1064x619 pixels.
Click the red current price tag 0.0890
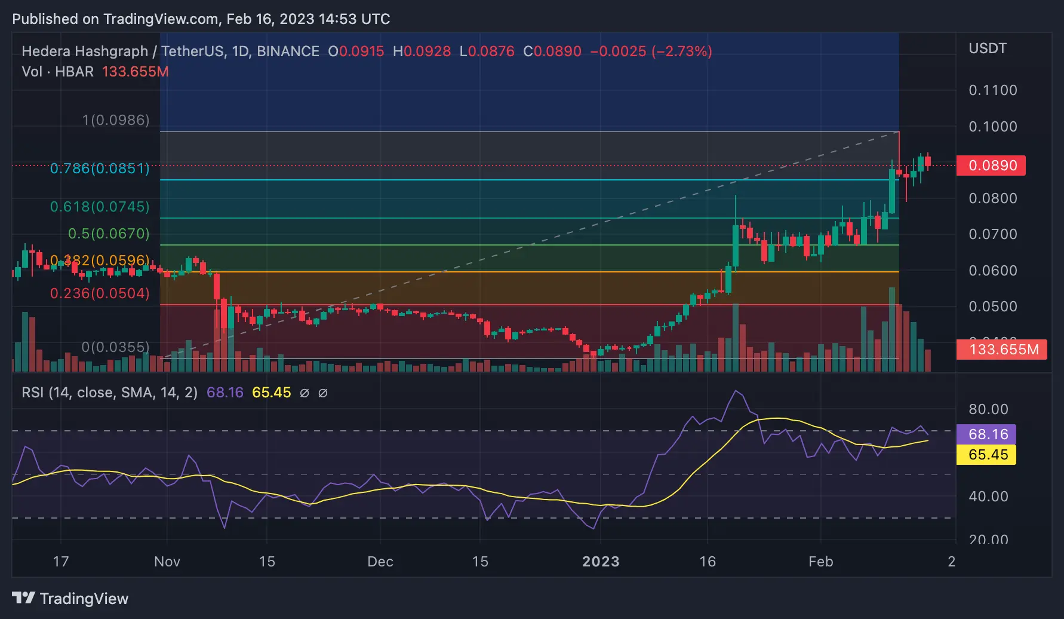point(991,166)
